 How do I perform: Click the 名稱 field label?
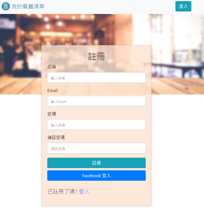[x=52, y=67]
